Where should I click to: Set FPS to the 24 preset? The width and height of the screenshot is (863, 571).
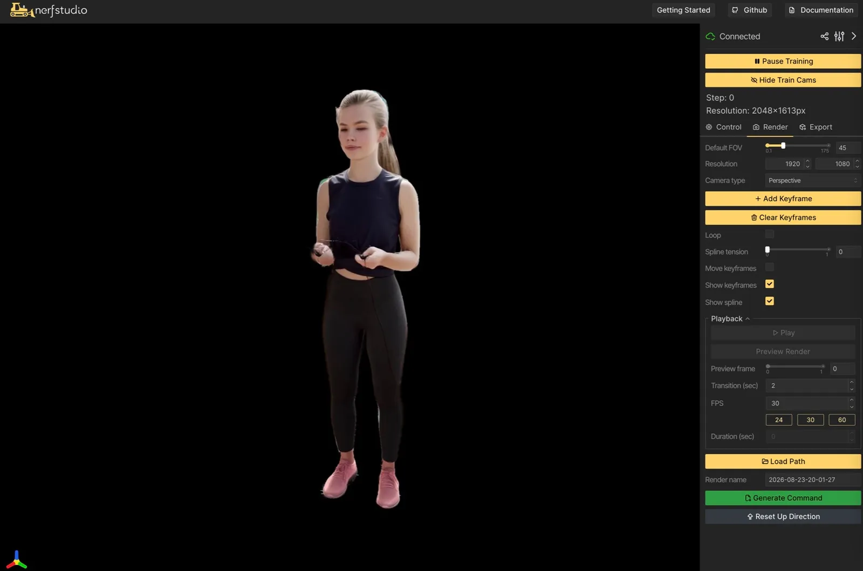(x=779, y=420)
